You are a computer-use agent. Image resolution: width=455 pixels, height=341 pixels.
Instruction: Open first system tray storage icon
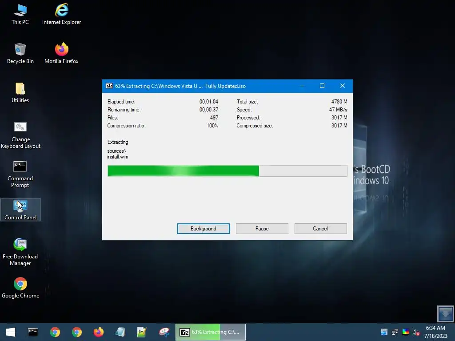point(384,332)
